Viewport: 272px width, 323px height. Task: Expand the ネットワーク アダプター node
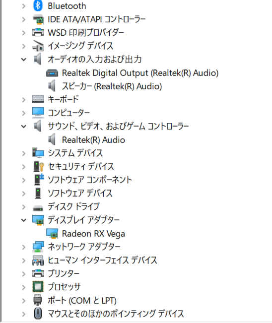[x=24, y=247]
